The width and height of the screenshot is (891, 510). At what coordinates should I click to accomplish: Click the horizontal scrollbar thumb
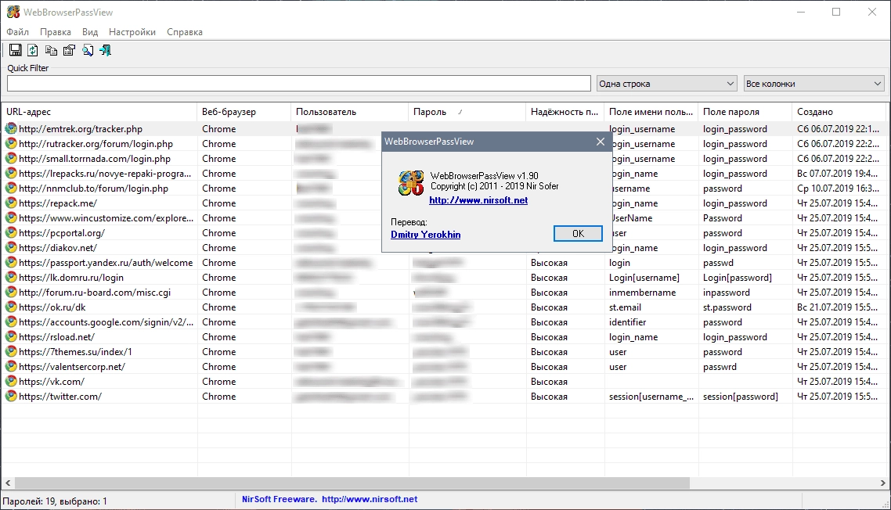pos(352,483)
